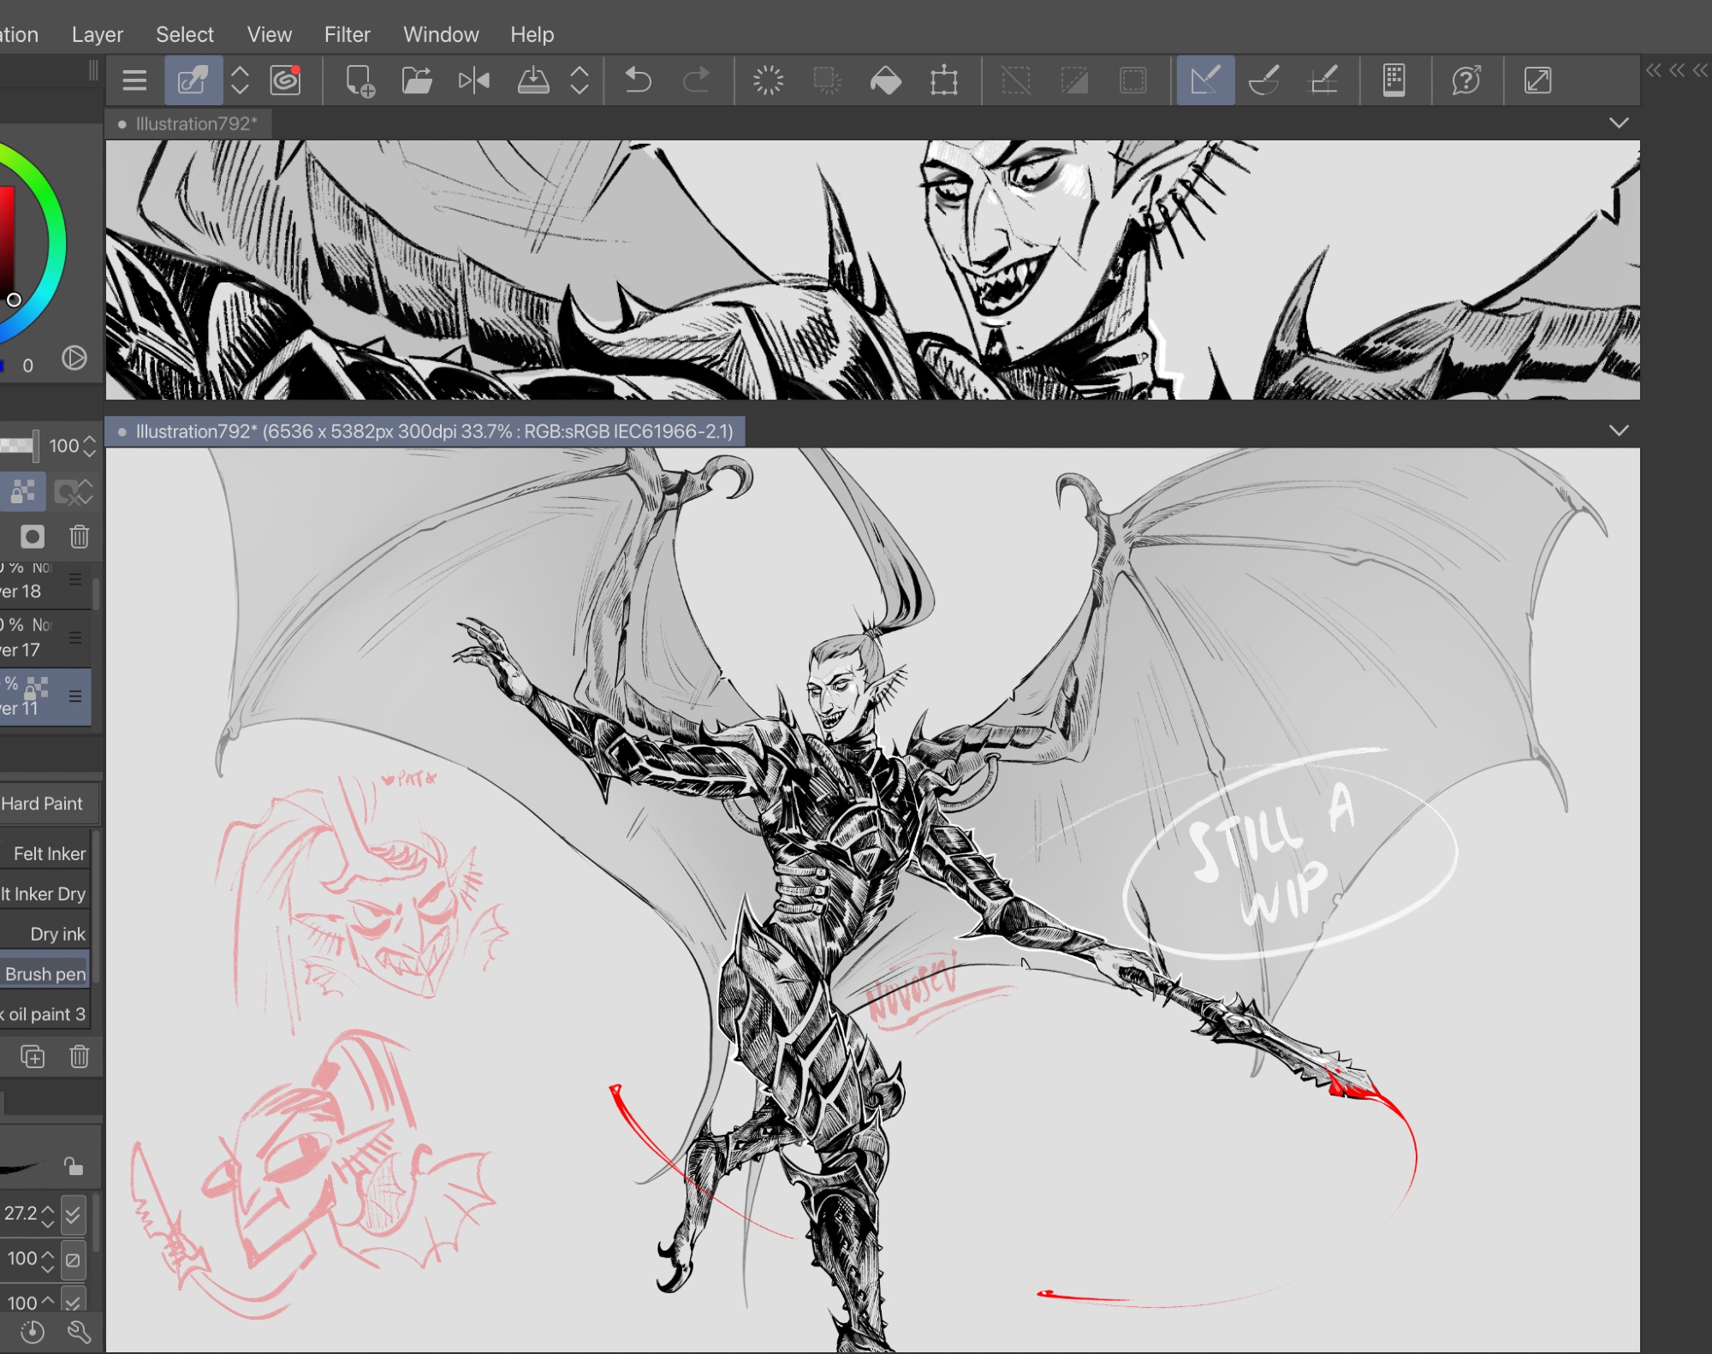Click the Undo arrow in the command bar
This screenshot has height=1354, width=1712.
pos(638,80)
